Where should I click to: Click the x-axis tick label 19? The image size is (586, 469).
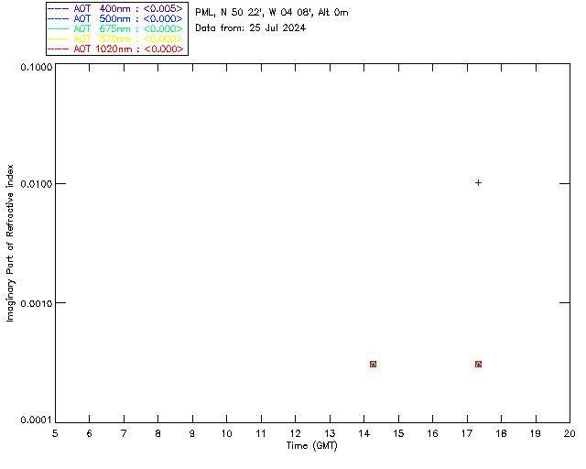point(536,434)
